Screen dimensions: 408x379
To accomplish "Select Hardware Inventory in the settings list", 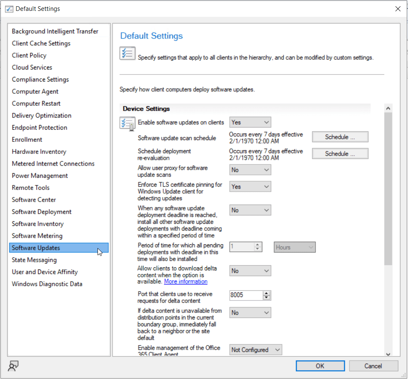I will click(x=39, y=151).
